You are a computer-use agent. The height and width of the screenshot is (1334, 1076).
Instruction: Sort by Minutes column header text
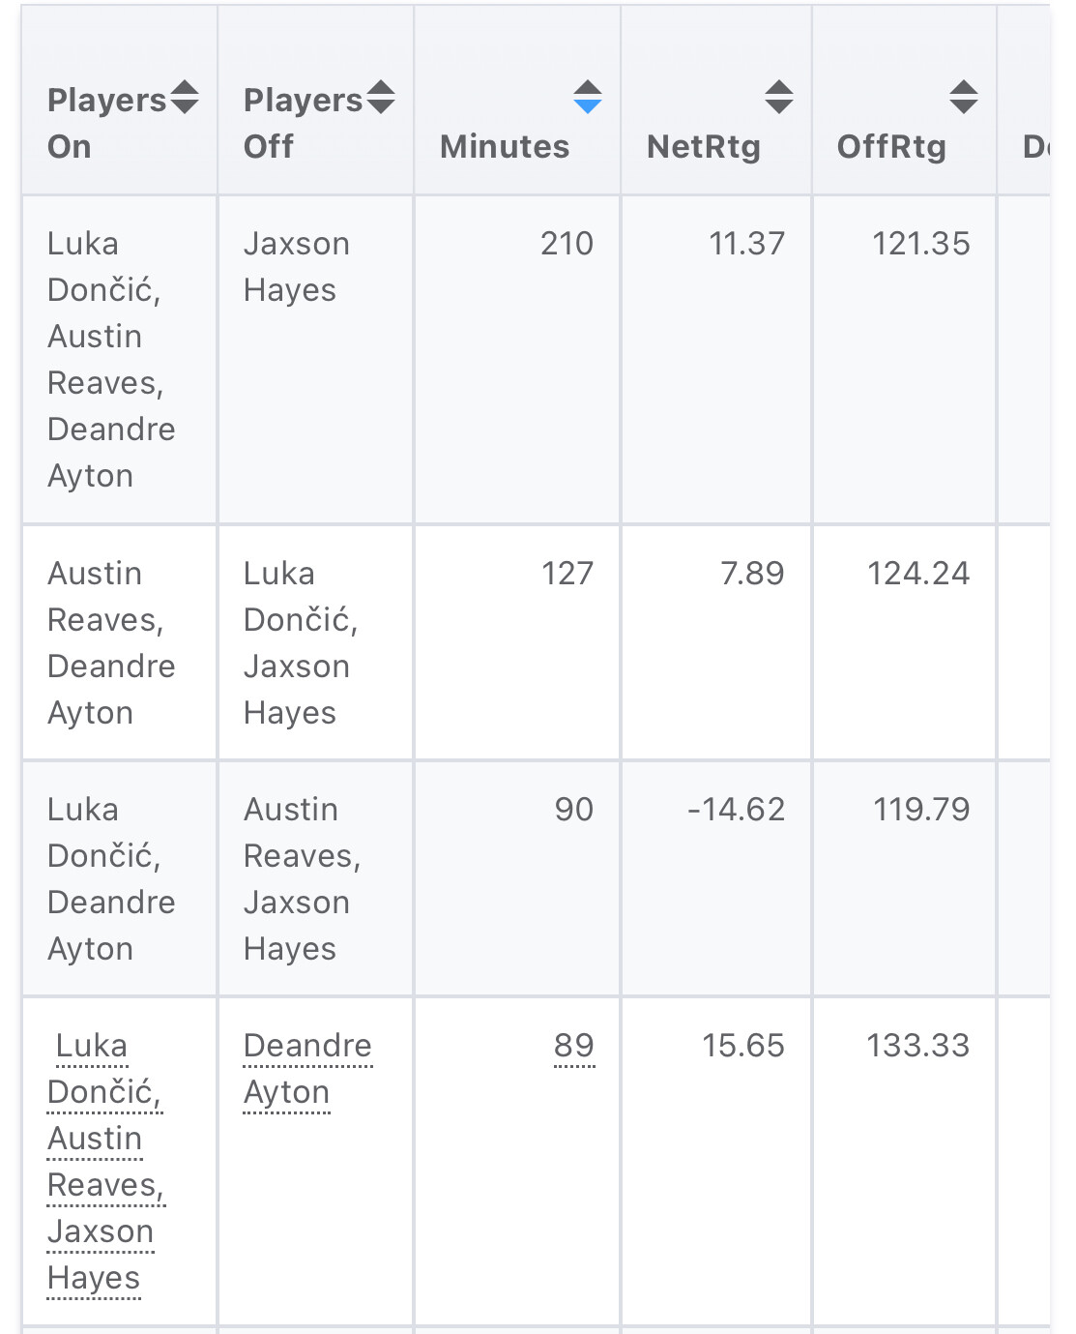click(505, 147)
